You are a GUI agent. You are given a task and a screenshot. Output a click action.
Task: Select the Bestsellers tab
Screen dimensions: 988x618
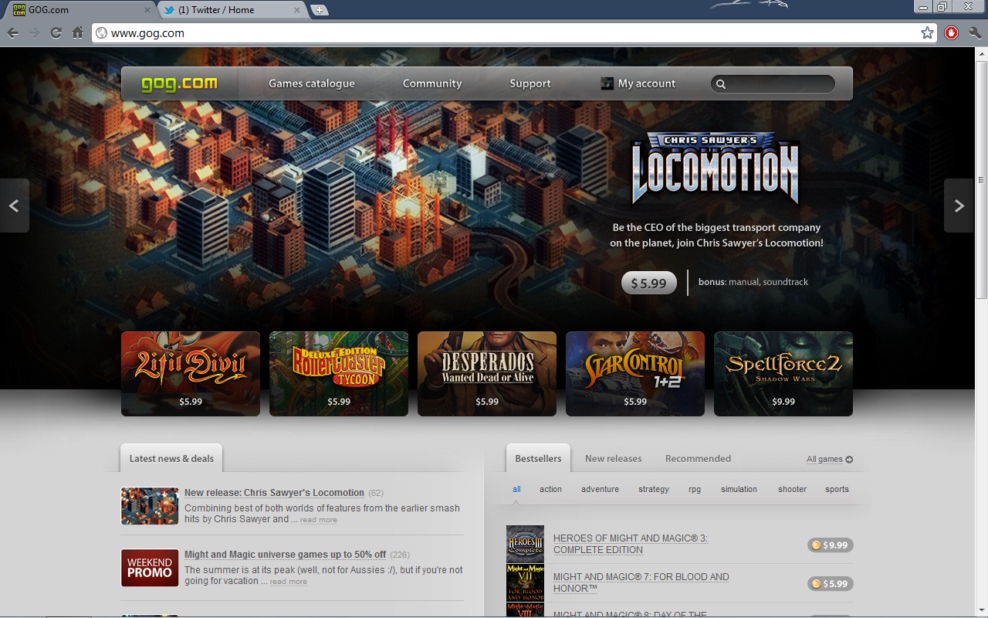pyautogui.click(x=538, y=458)
